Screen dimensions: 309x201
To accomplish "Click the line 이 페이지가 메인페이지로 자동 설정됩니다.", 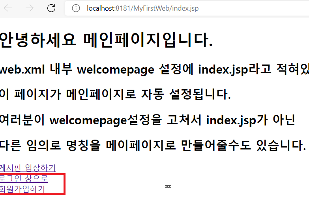I will click(x=115, y=94).
